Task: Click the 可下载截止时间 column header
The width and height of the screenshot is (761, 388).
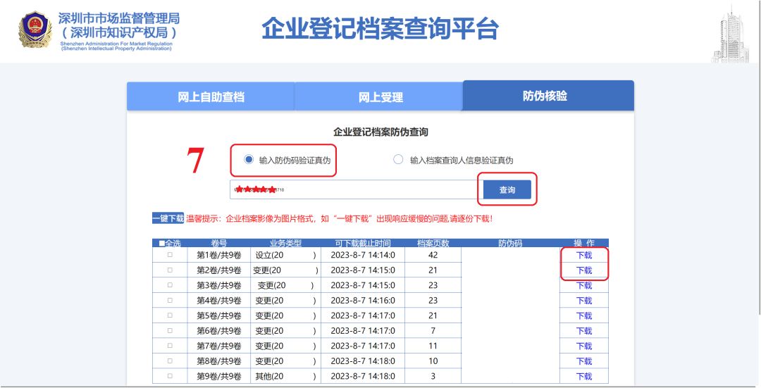Action: 363,243
